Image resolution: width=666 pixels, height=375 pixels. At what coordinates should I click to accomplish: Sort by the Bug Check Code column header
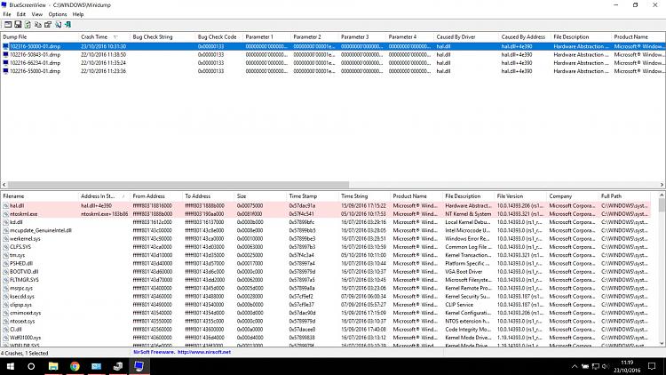point(218,37)
